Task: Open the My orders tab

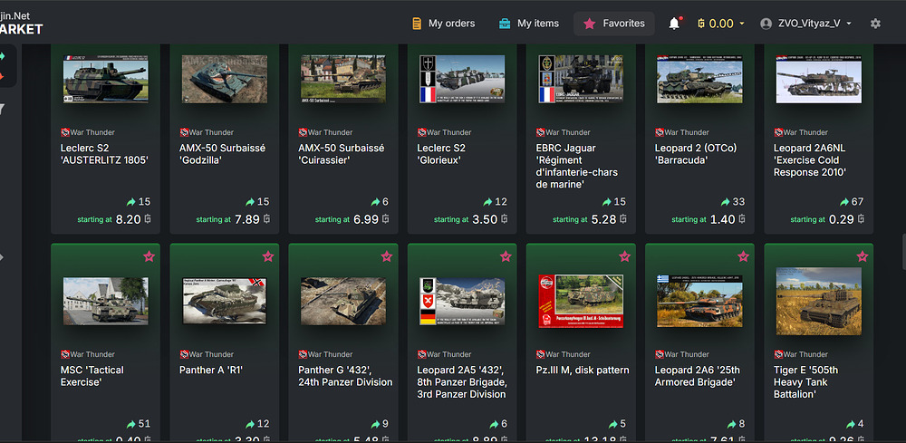Action: click(x=443, y=24)
